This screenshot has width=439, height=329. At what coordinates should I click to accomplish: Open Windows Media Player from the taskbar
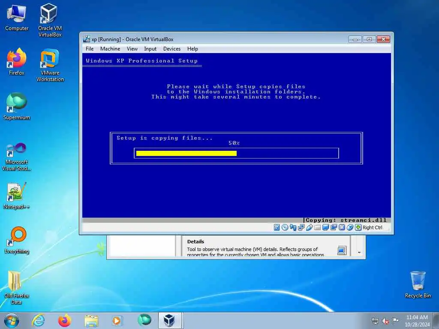pyautogui.click(x=117, y=320)
